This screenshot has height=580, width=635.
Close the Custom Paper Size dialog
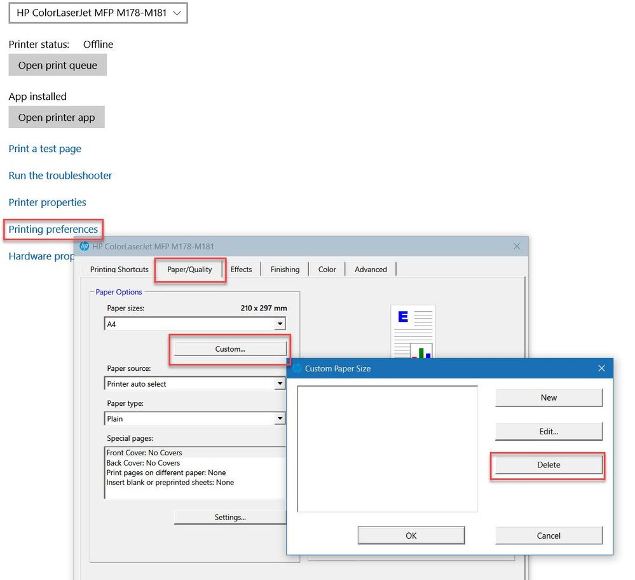(601, 368)
